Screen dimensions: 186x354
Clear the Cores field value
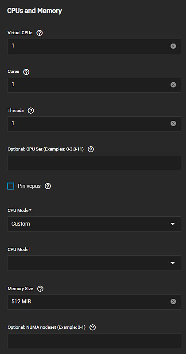coord(173,85)
